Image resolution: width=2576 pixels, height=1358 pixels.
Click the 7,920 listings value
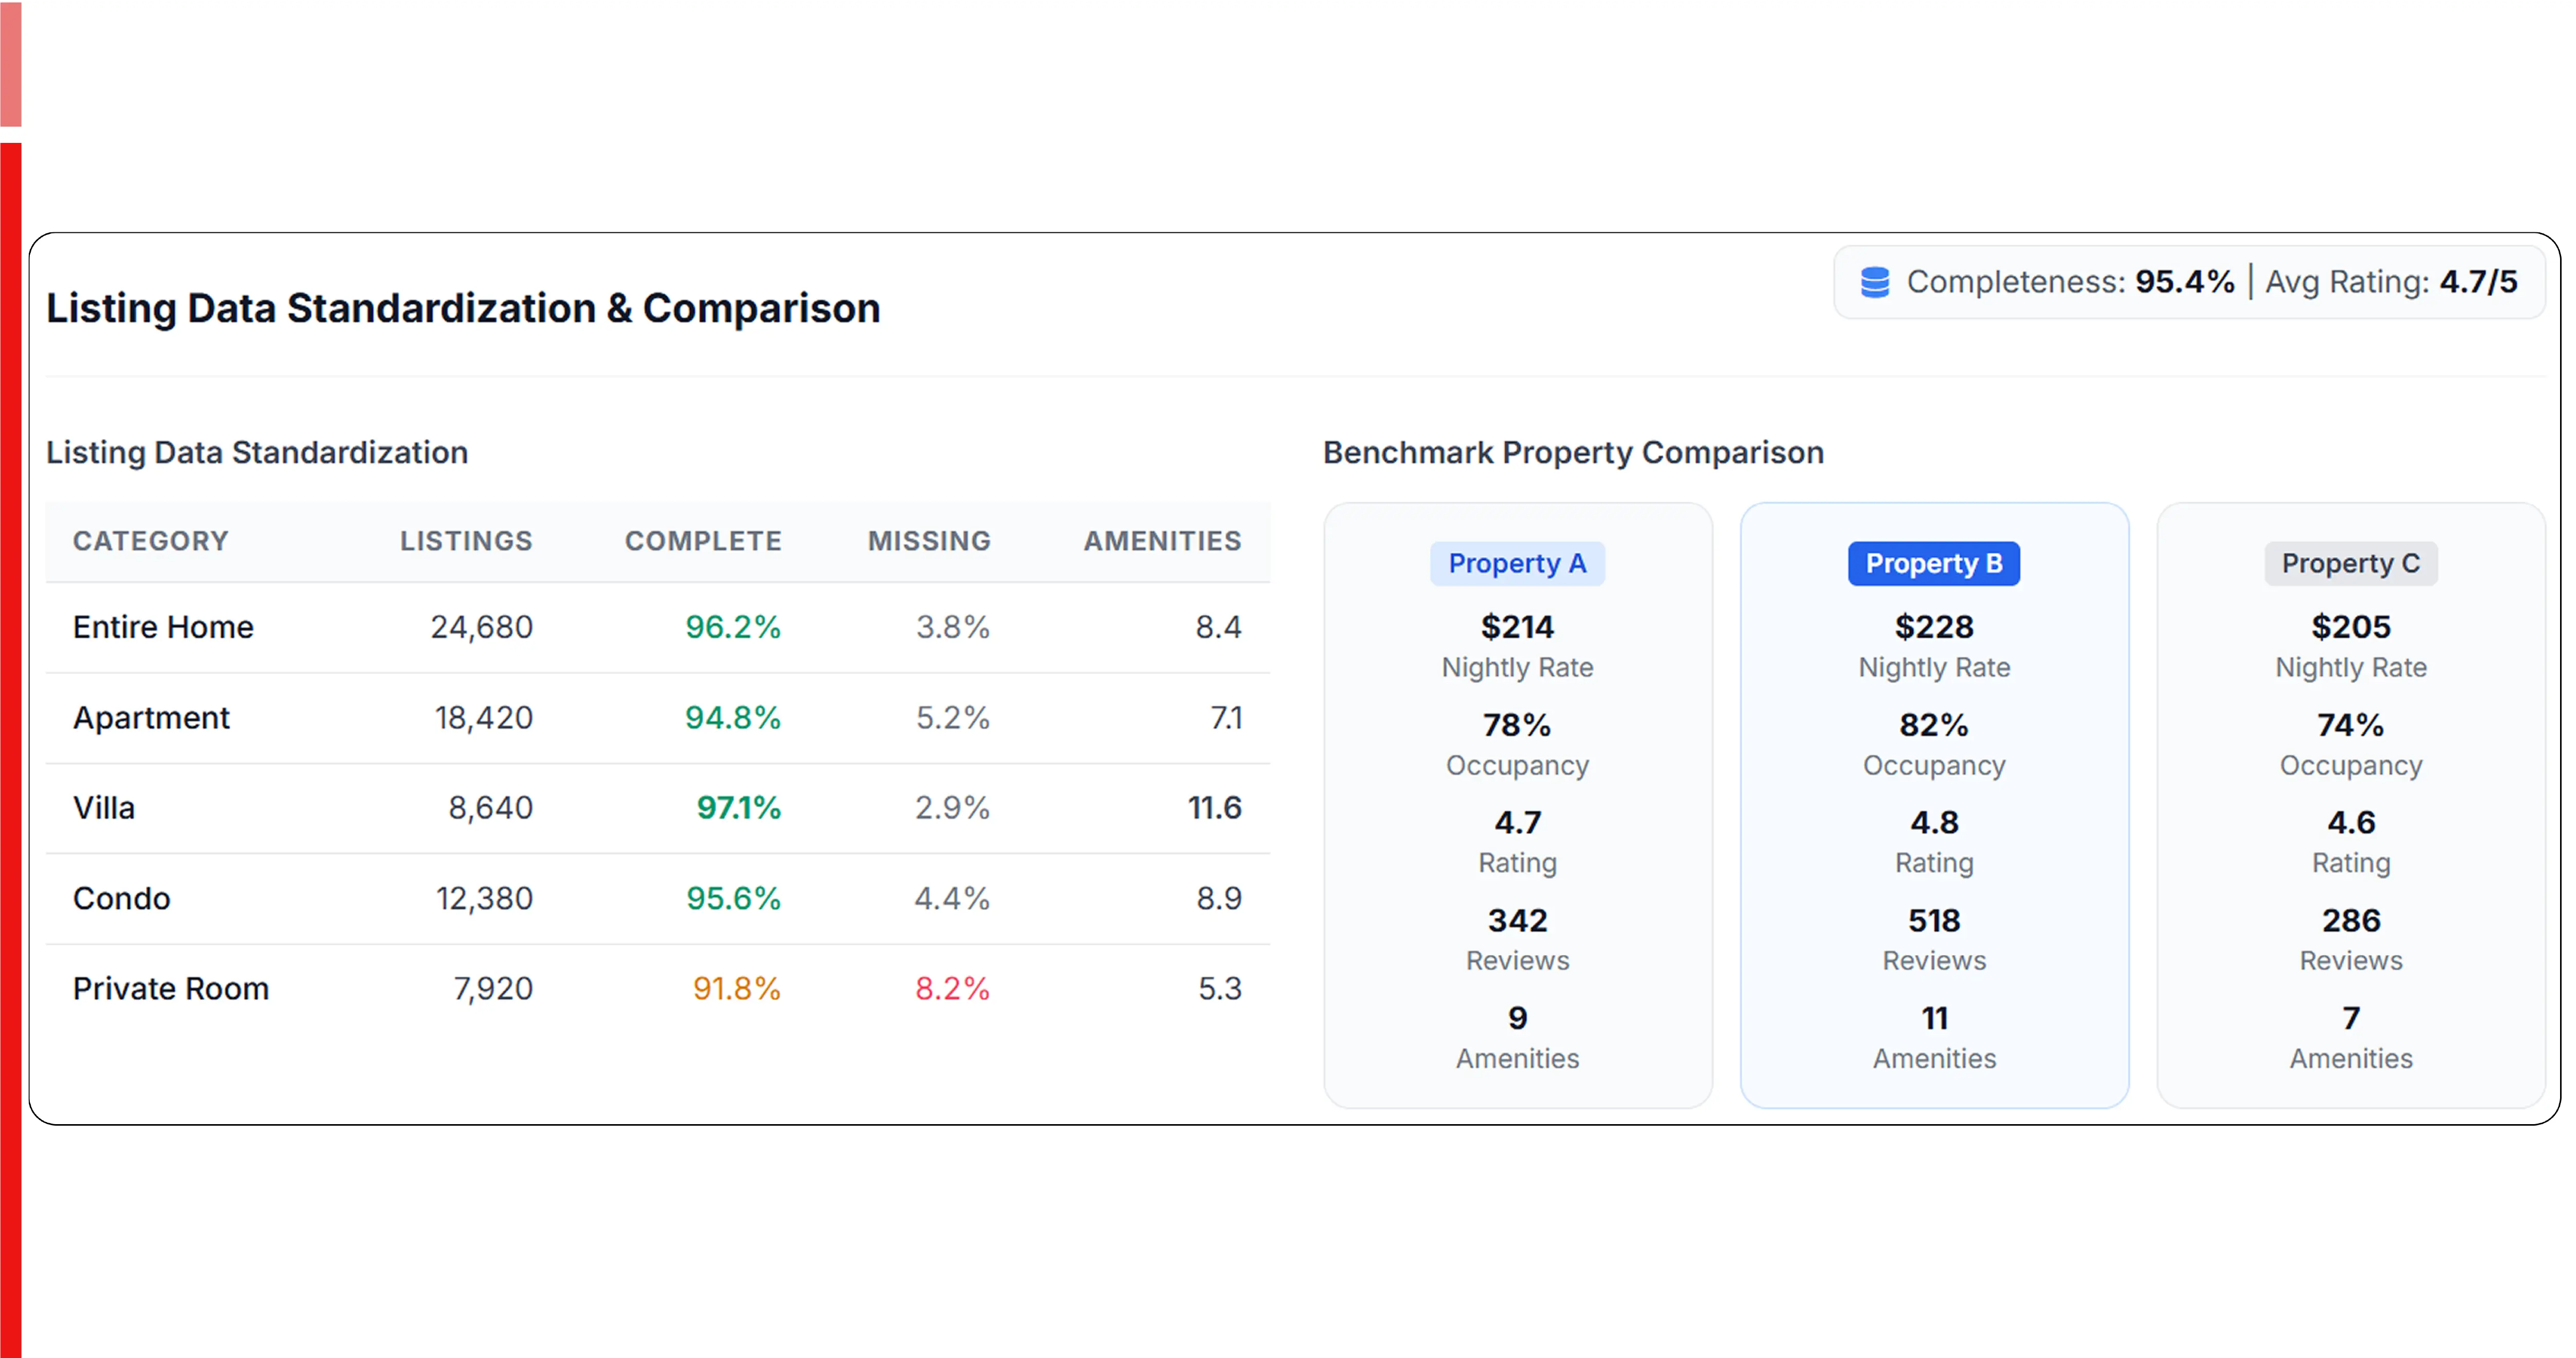click(493, 988)
